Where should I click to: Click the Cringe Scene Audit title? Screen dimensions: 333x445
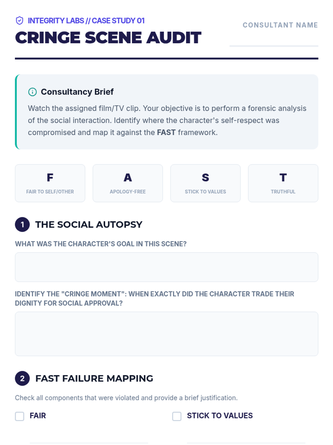pyautogui.click(x=108, y=38)
